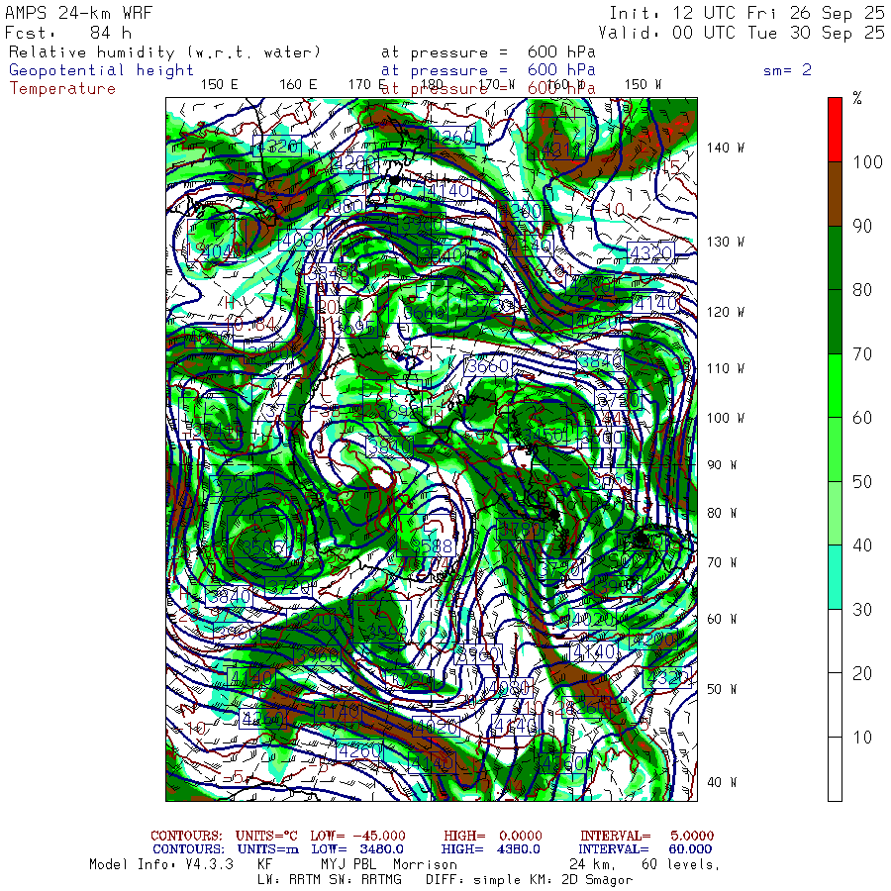Screen dimensions: 891x891
Task: Click the "Valid: 00 UTC Tue 30 Sep 25" line
Action: pos(742,32)
